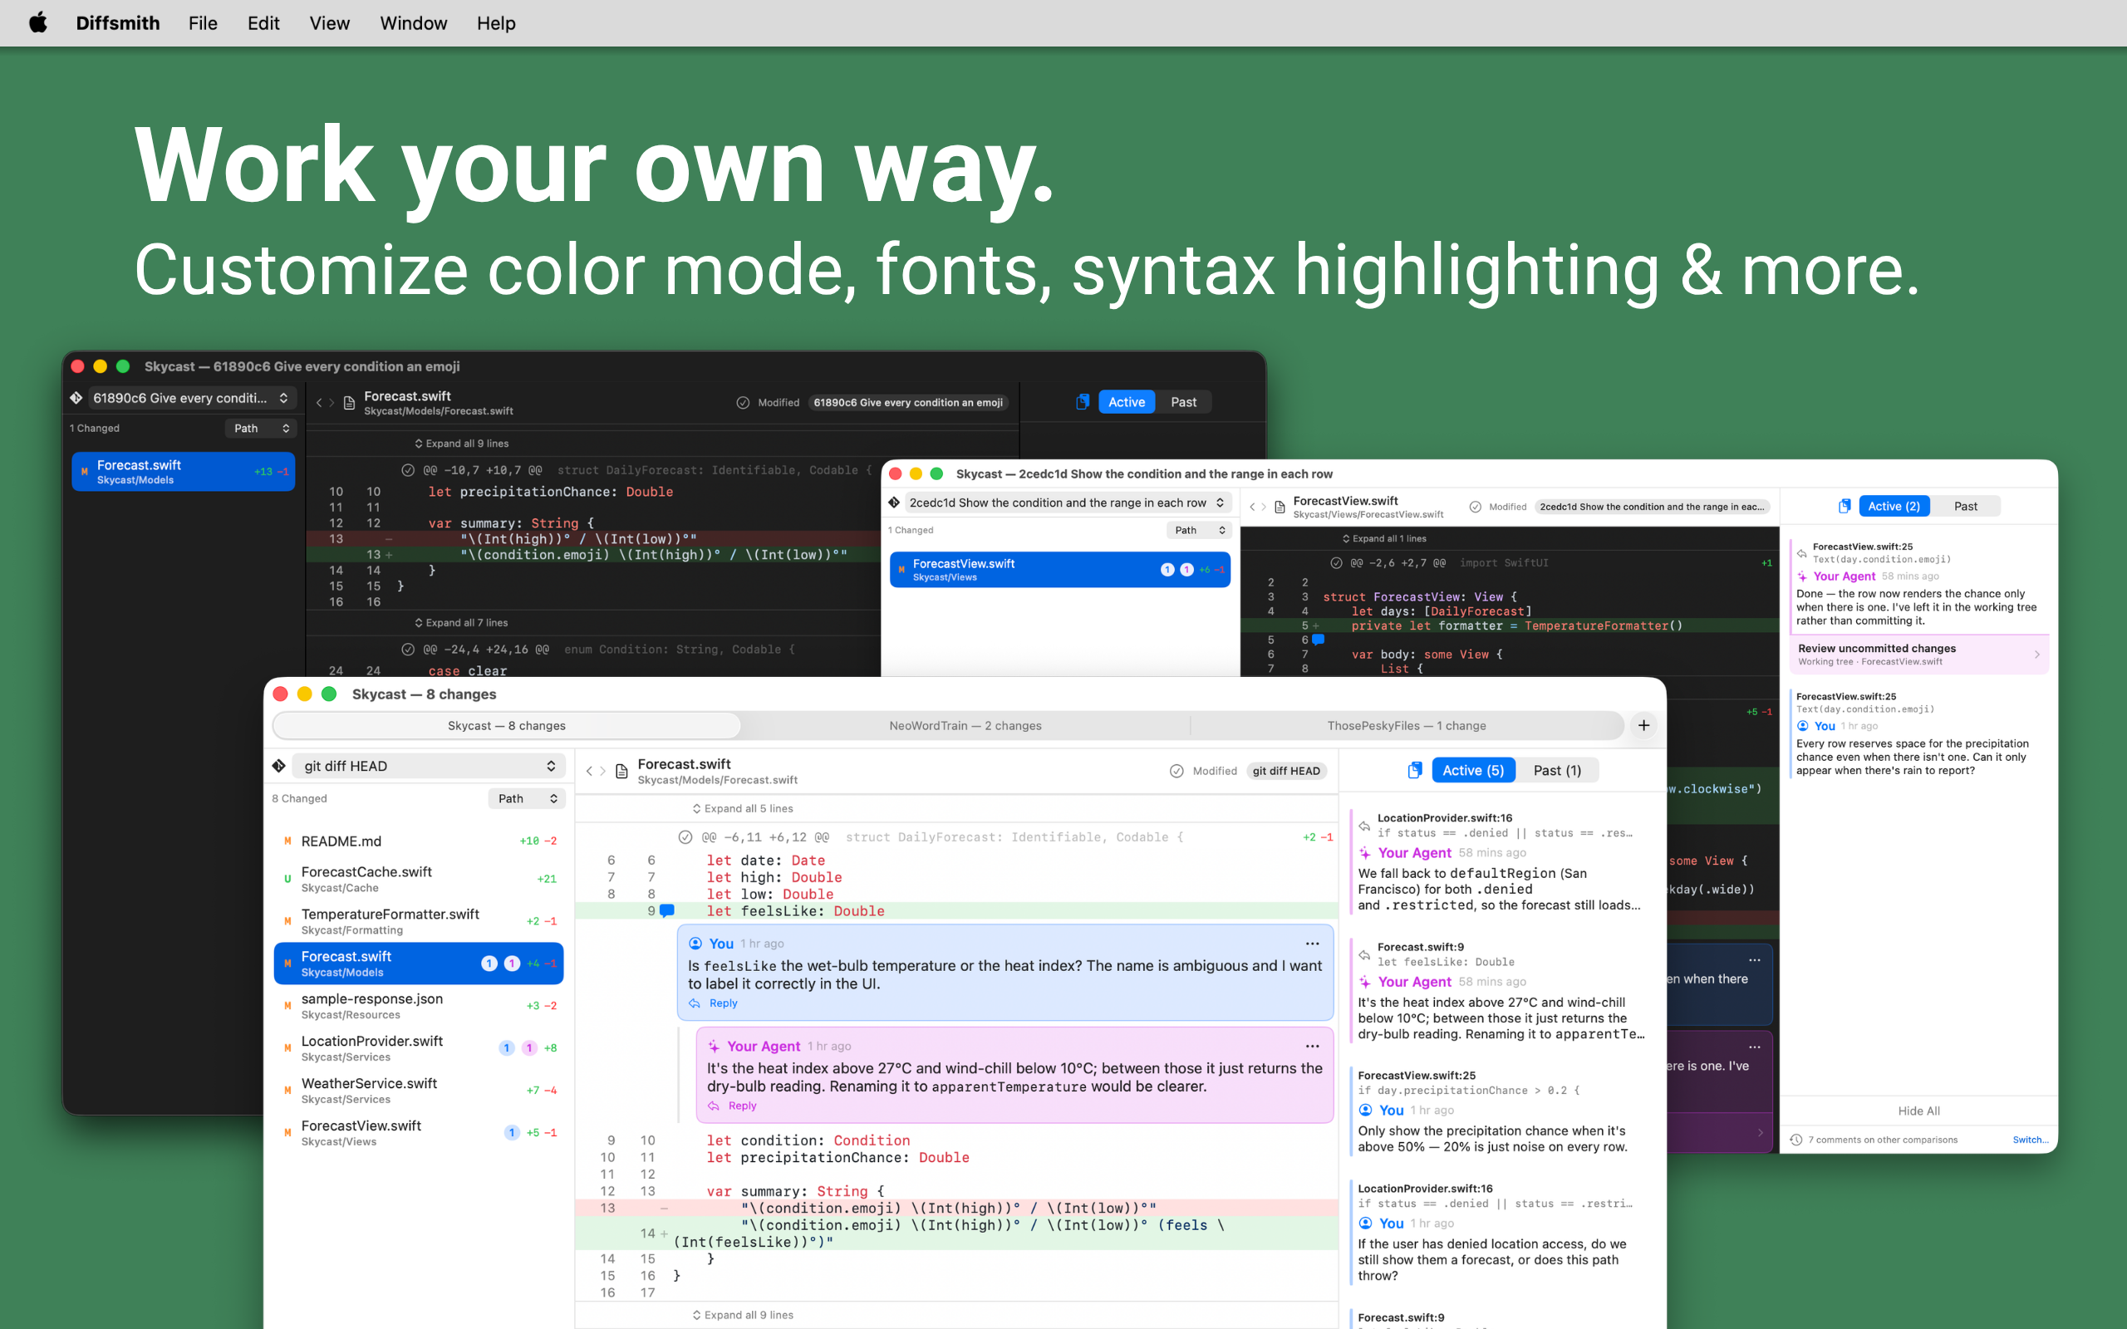Expand all 1 lines in the 2cedc1d window
The width and height of the screenshot is (2127, 1329).
pos(1384,538)
